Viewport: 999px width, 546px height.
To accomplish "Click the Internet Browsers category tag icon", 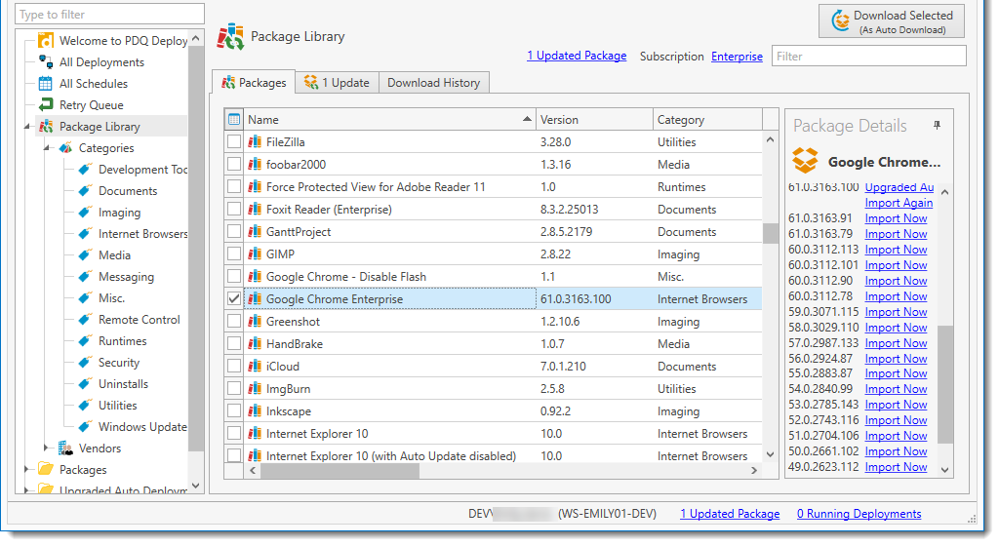I will 85,234.
